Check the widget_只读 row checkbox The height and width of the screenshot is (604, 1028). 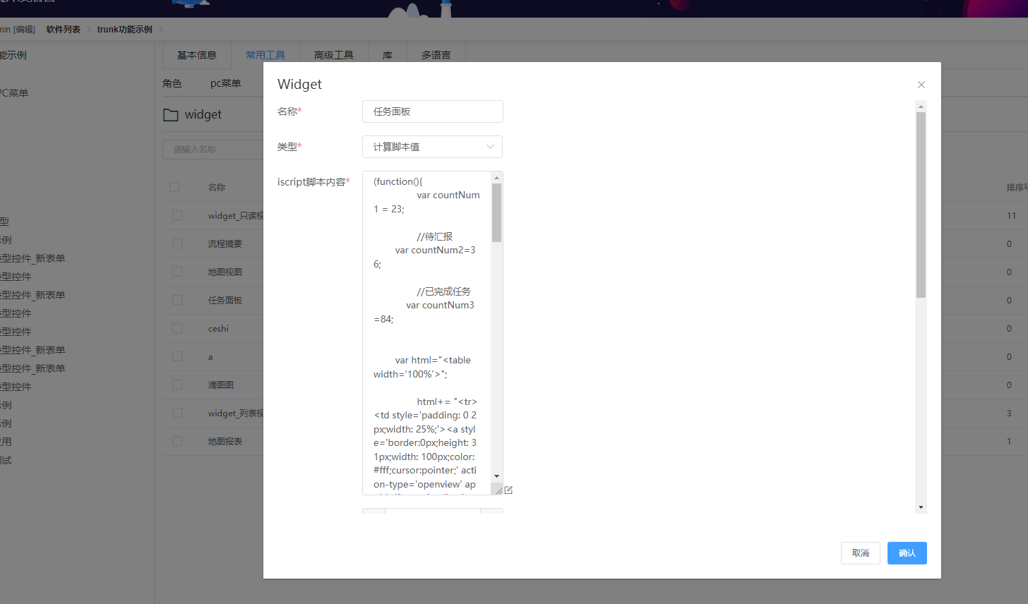177,215
